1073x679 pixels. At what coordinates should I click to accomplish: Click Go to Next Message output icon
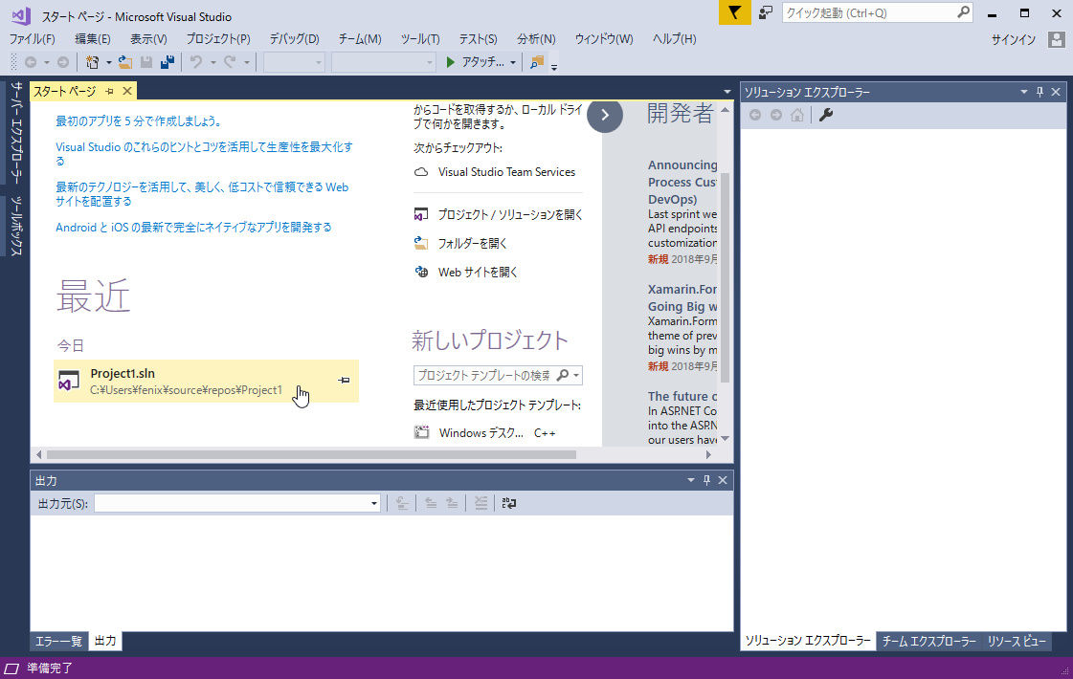pyautogui.click(x=453, y=503)
